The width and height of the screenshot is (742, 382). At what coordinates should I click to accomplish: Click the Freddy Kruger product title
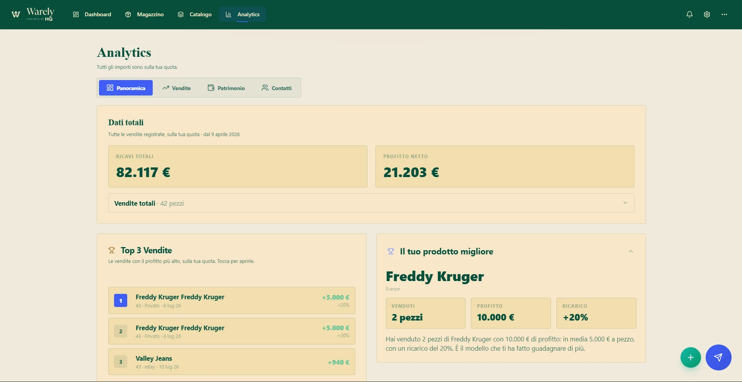tap(435, 276)
